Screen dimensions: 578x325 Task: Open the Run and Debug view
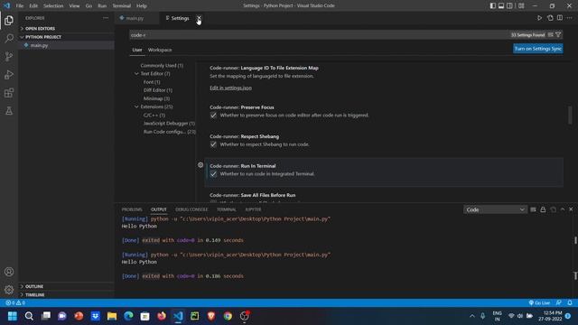9,74
